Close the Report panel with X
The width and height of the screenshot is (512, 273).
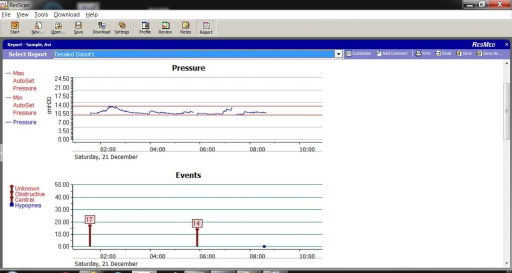[x=507, y=44]
